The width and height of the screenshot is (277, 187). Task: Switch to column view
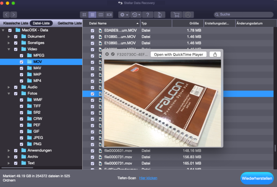101,15
